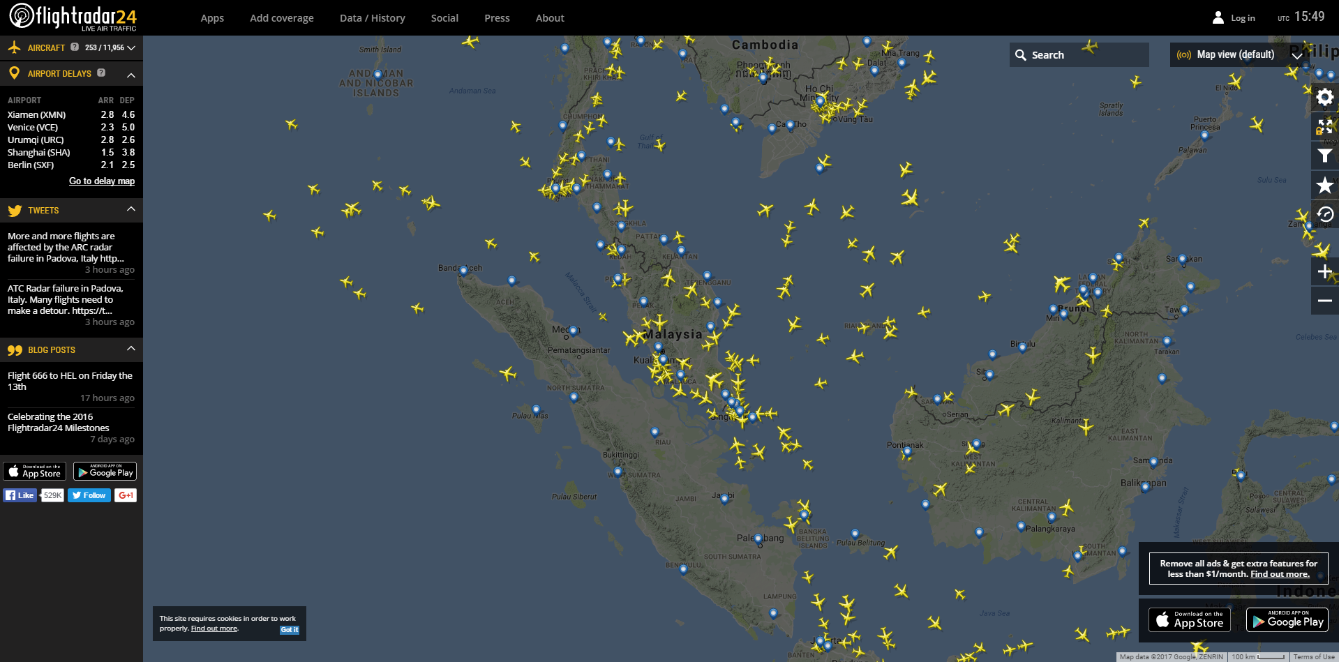Click the Twitter Follow button
The image size is (1339, 662).
pos(89,495)
